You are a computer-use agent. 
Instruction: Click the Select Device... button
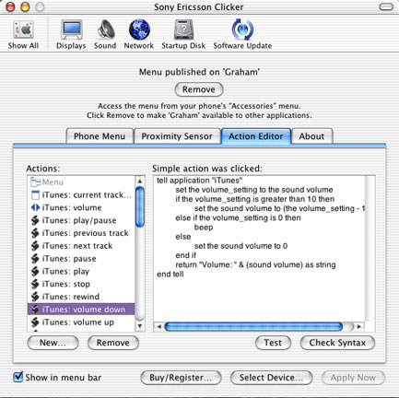point(271,378)
